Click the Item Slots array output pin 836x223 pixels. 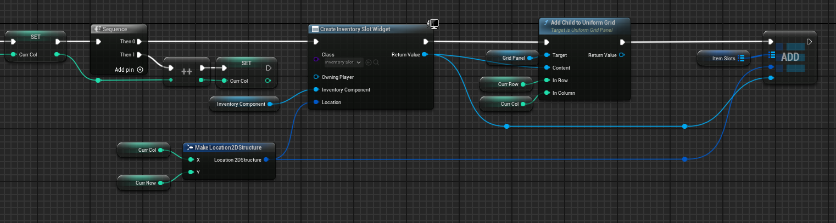pyautogui.click(x=741, y=58)
